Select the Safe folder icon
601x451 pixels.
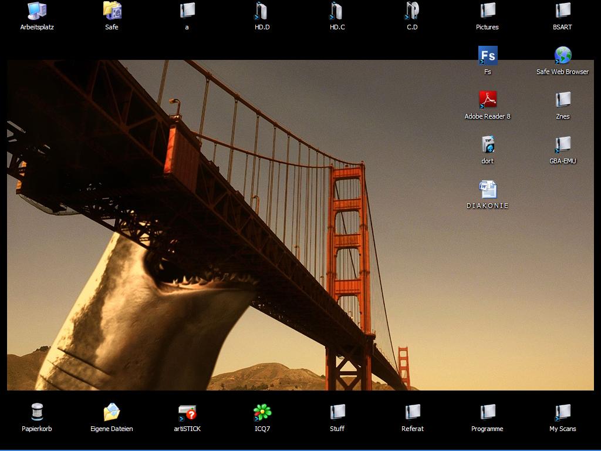[x=112, y=11]
